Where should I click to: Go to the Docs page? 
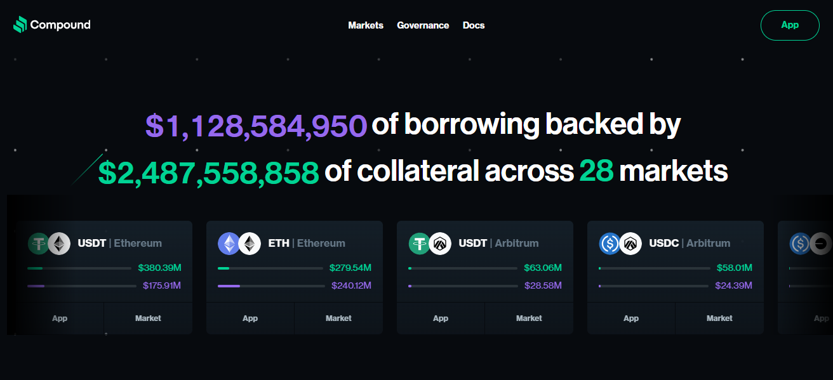(474, 25)
